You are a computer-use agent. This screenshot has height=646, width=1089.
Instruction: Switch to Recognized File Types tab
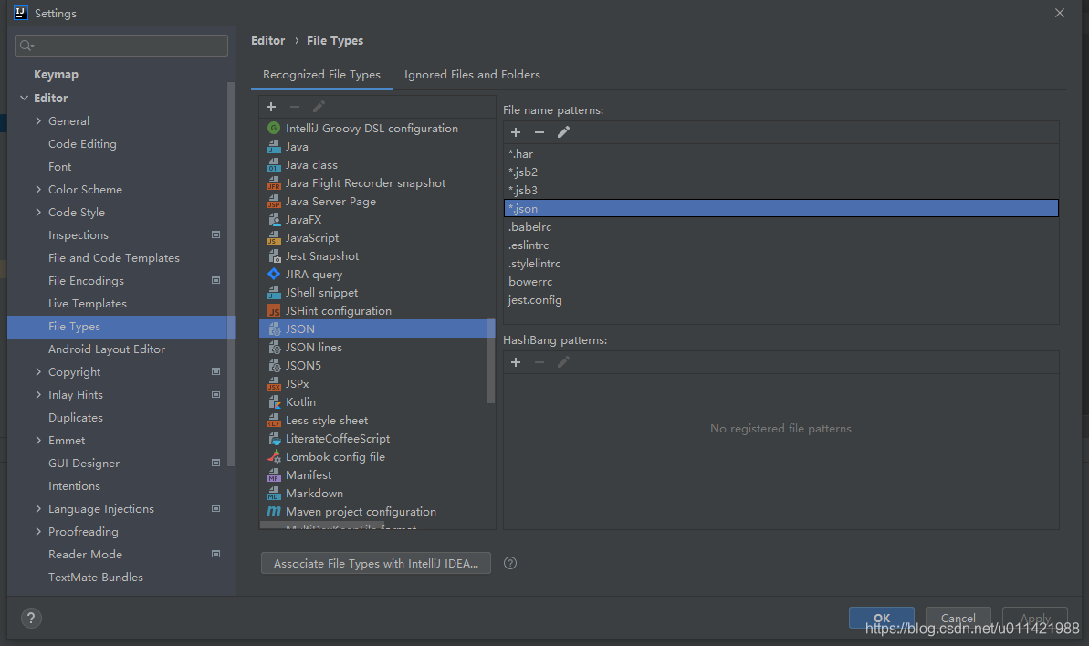(321, 74)
